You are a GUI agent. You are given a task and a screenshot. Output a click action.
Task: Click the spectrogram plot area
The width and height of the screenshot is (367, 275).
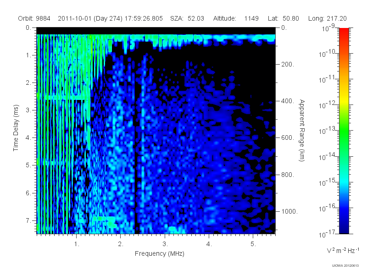(x=156, y=131)
